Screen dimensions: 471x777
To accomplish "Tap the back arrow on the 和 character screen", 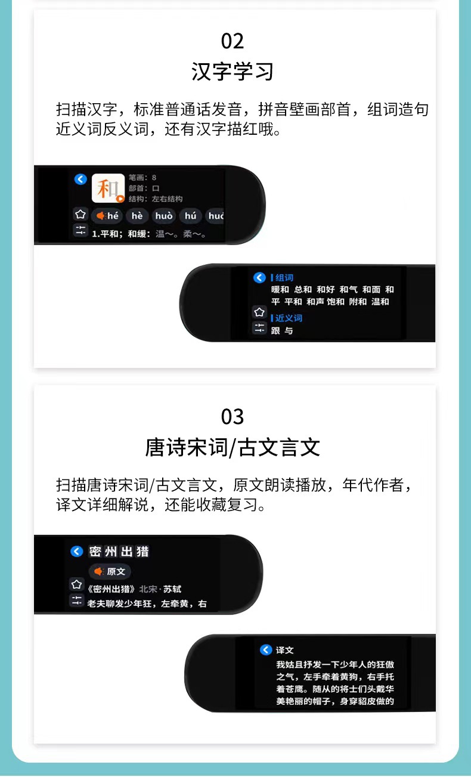I will coord(80,179).
